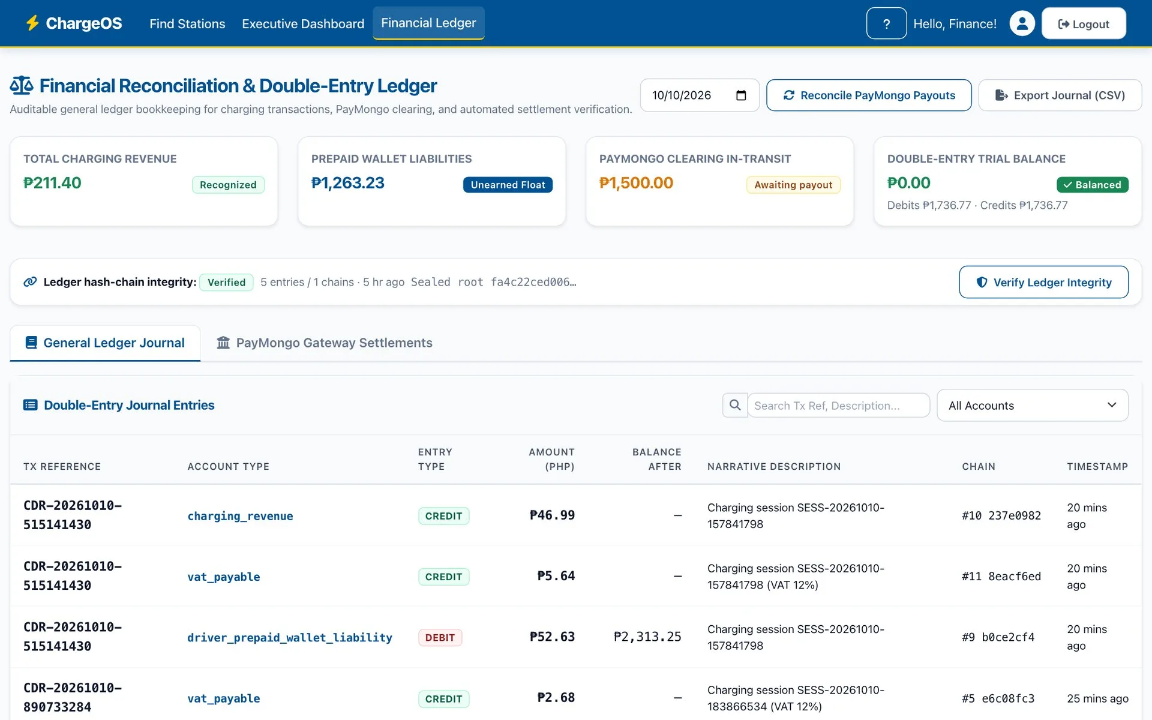Click the Sealed root fa4c22ced006 hash text
The width and height of the screenshot is (1152, 720).
[493, 282]
